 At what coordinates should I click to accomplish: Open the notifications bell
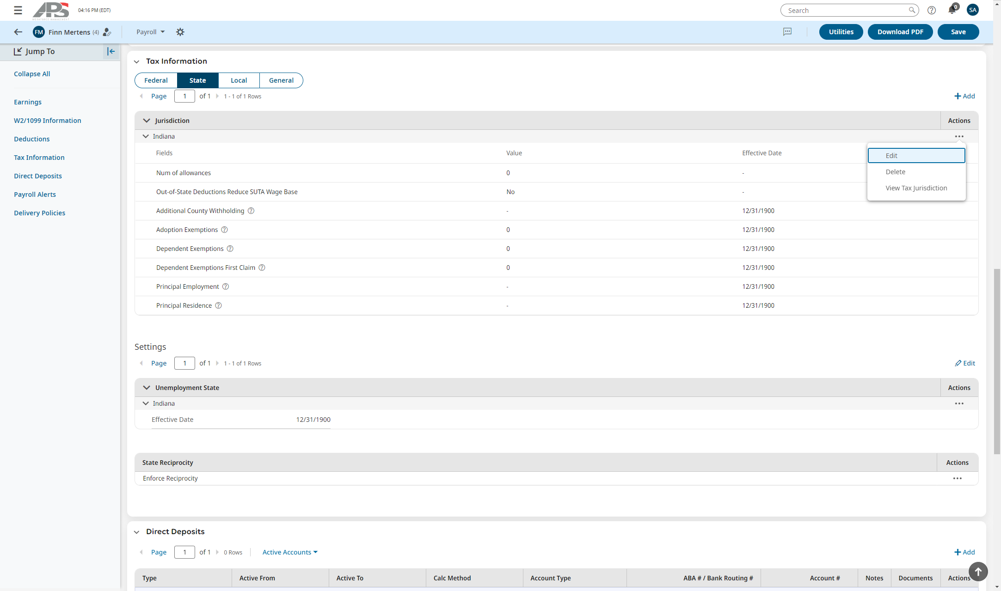952,10
